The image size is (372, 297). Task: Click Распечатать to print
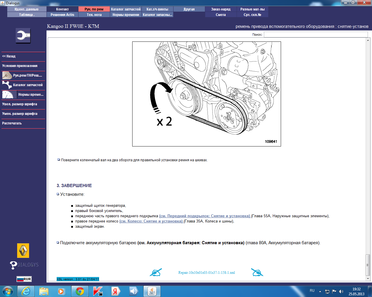(x=23, y=123)
